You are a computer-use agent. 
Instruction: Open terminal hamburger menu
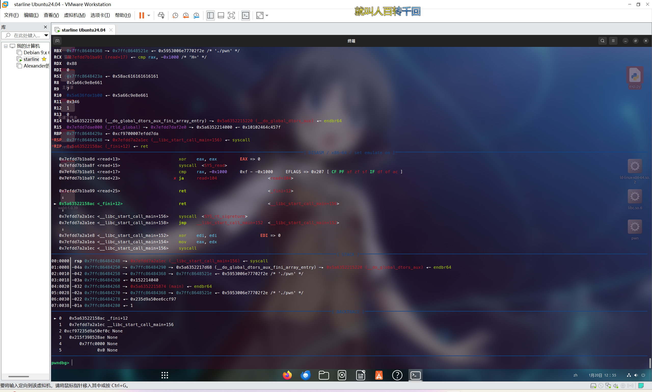pyautogui.click(x=613, y=41)
